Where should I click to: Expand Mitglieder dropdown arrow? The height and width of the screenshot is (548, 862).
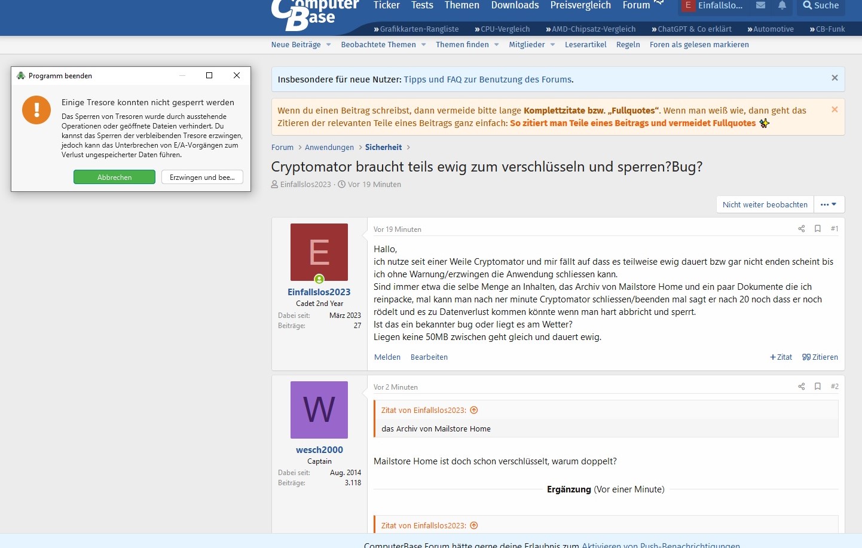click(x=552, y=45)
